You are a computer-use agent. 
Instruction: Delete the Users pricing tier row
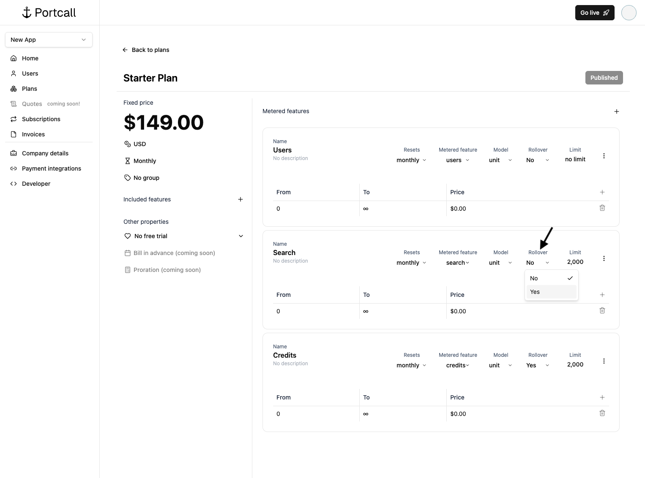(602, 208)
